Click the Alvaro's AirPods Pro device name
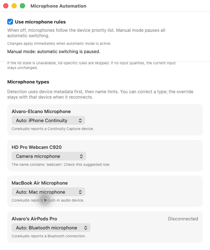 coord(34,219)
